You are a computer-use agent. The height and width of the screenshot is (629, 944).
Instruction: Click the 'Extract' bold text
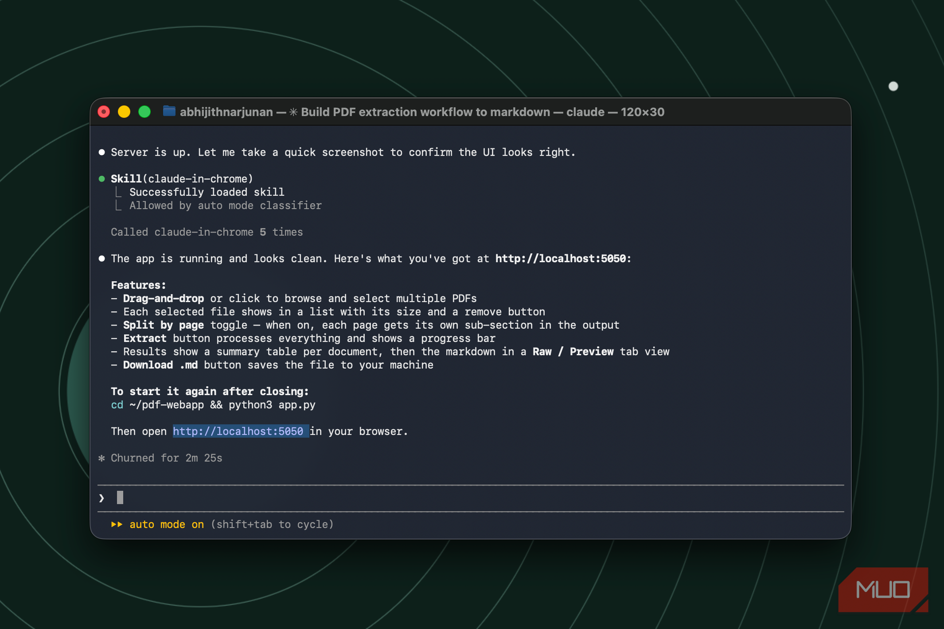[145, 338]
